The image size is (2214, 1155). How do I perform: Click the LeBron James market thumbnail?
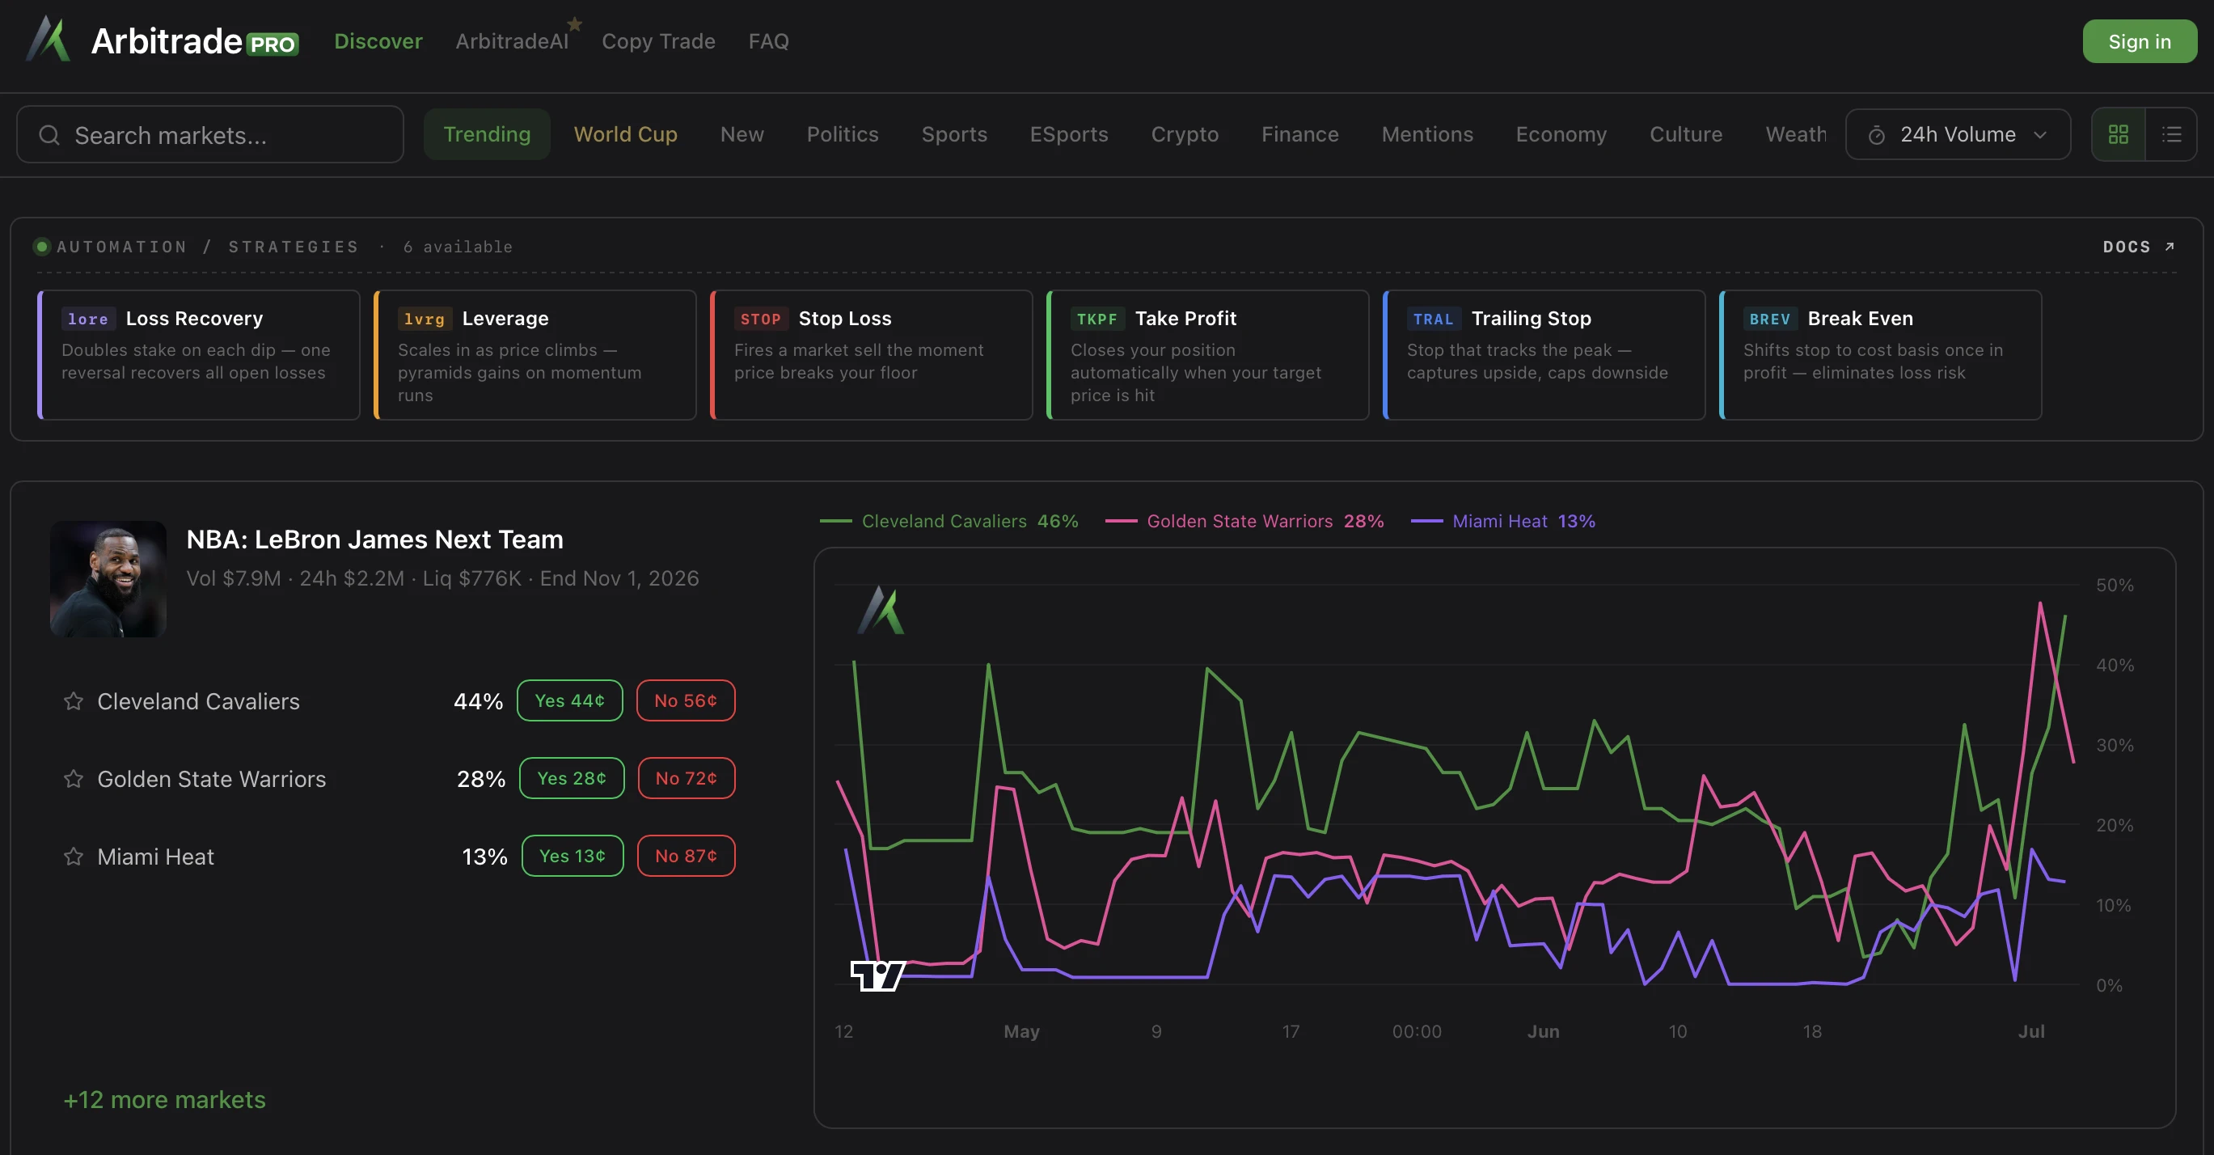(x=108, y=578)
